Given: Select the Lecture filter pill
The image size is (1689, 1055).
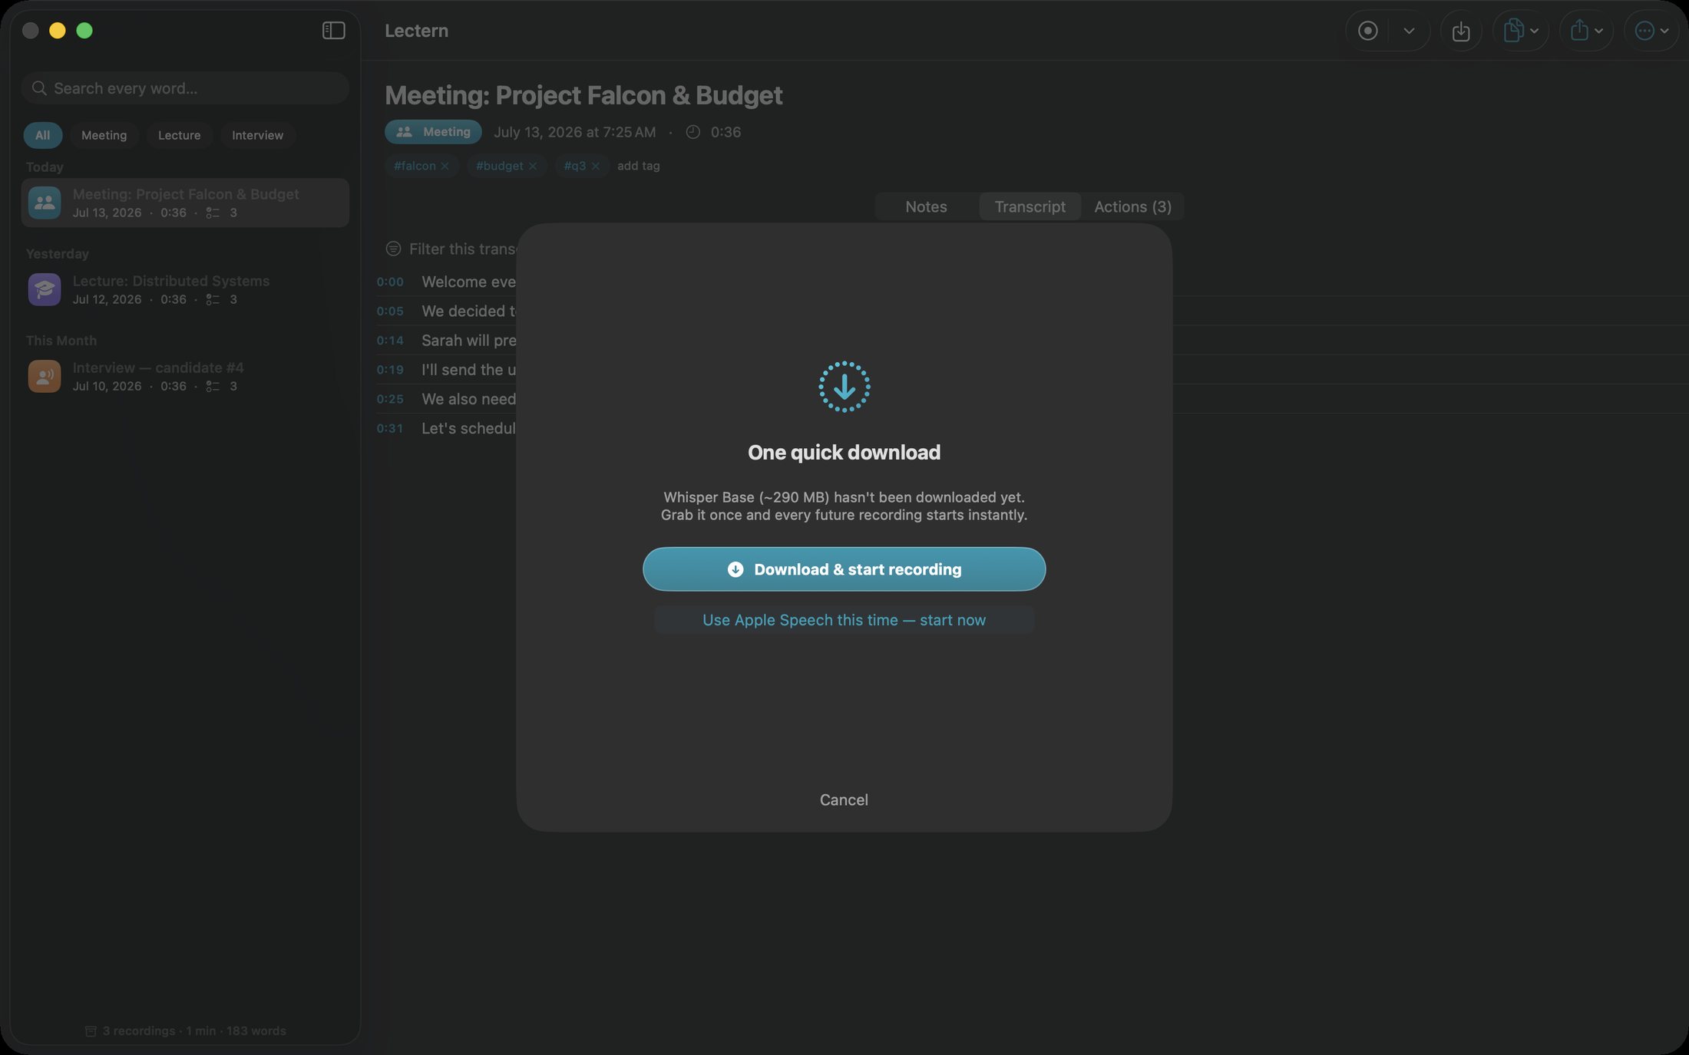Looking at the screenshot, I should coord(179,135).
